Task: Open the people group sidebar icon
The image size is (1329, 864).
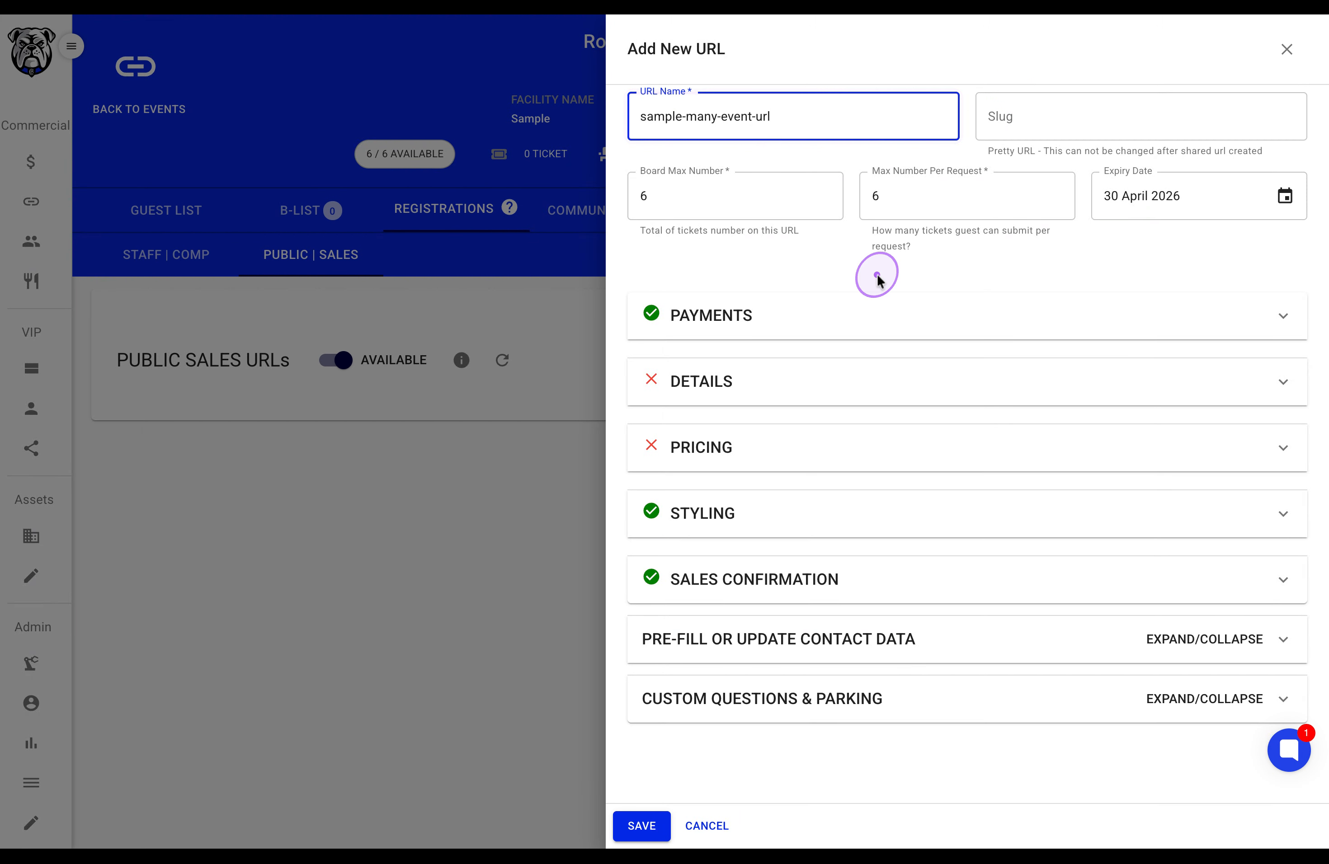Action: (31, 241)
